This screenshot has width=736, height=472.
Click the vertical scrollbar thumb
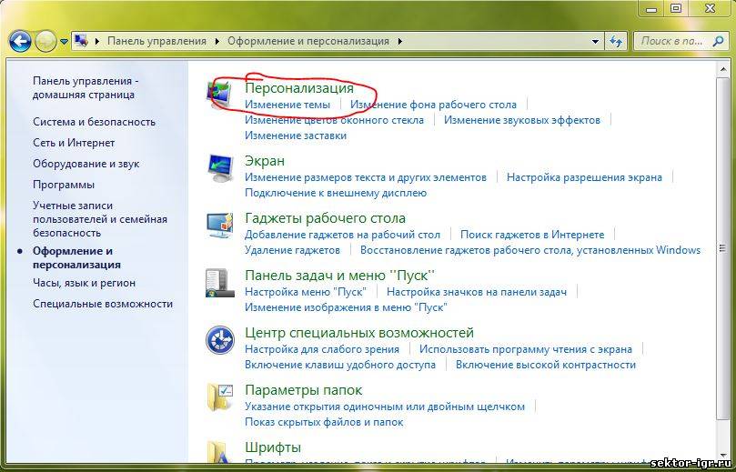point(722,248)
